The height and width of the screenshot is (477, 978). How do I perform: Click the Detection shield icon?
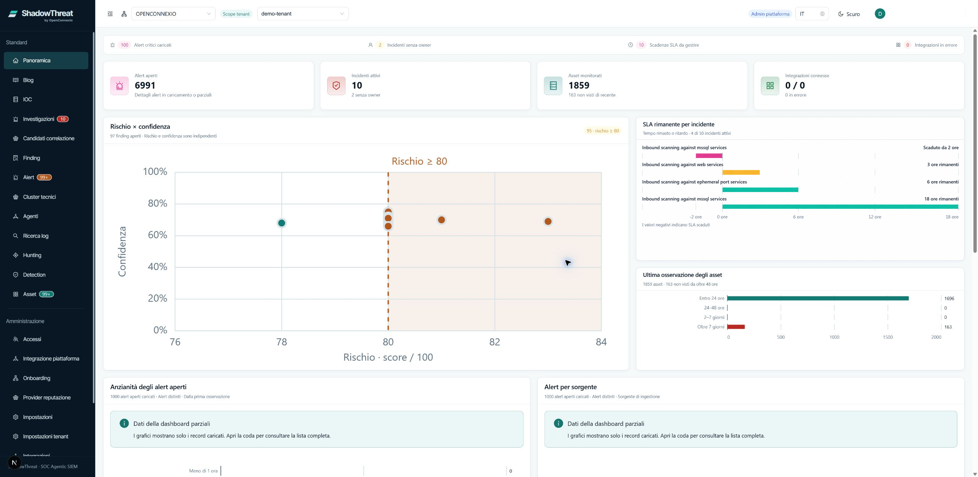pos(16,275)
